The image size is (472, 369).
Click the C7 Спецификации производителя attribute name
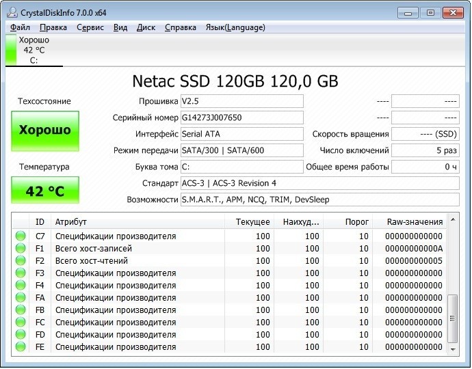click(x=116, y=236)
